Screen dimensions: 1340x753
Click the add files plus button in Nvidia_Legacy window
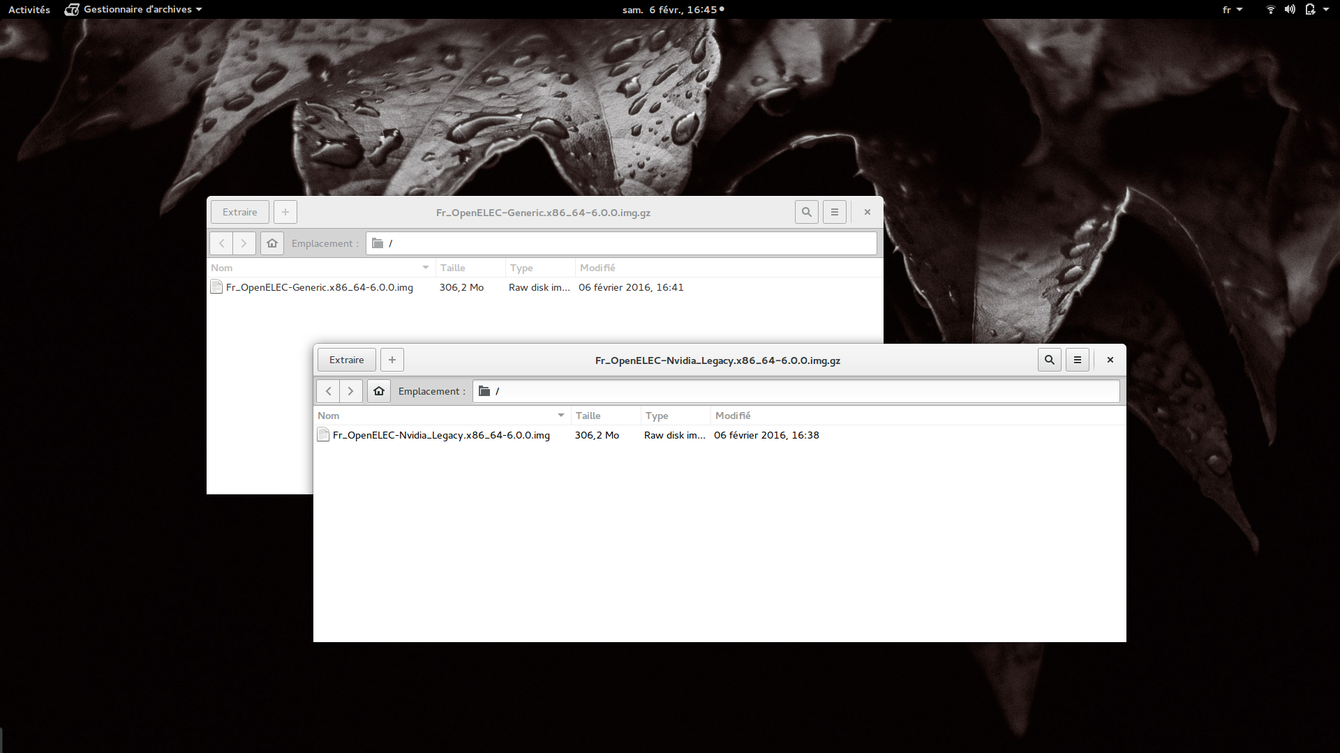click(x=392, y=360)
